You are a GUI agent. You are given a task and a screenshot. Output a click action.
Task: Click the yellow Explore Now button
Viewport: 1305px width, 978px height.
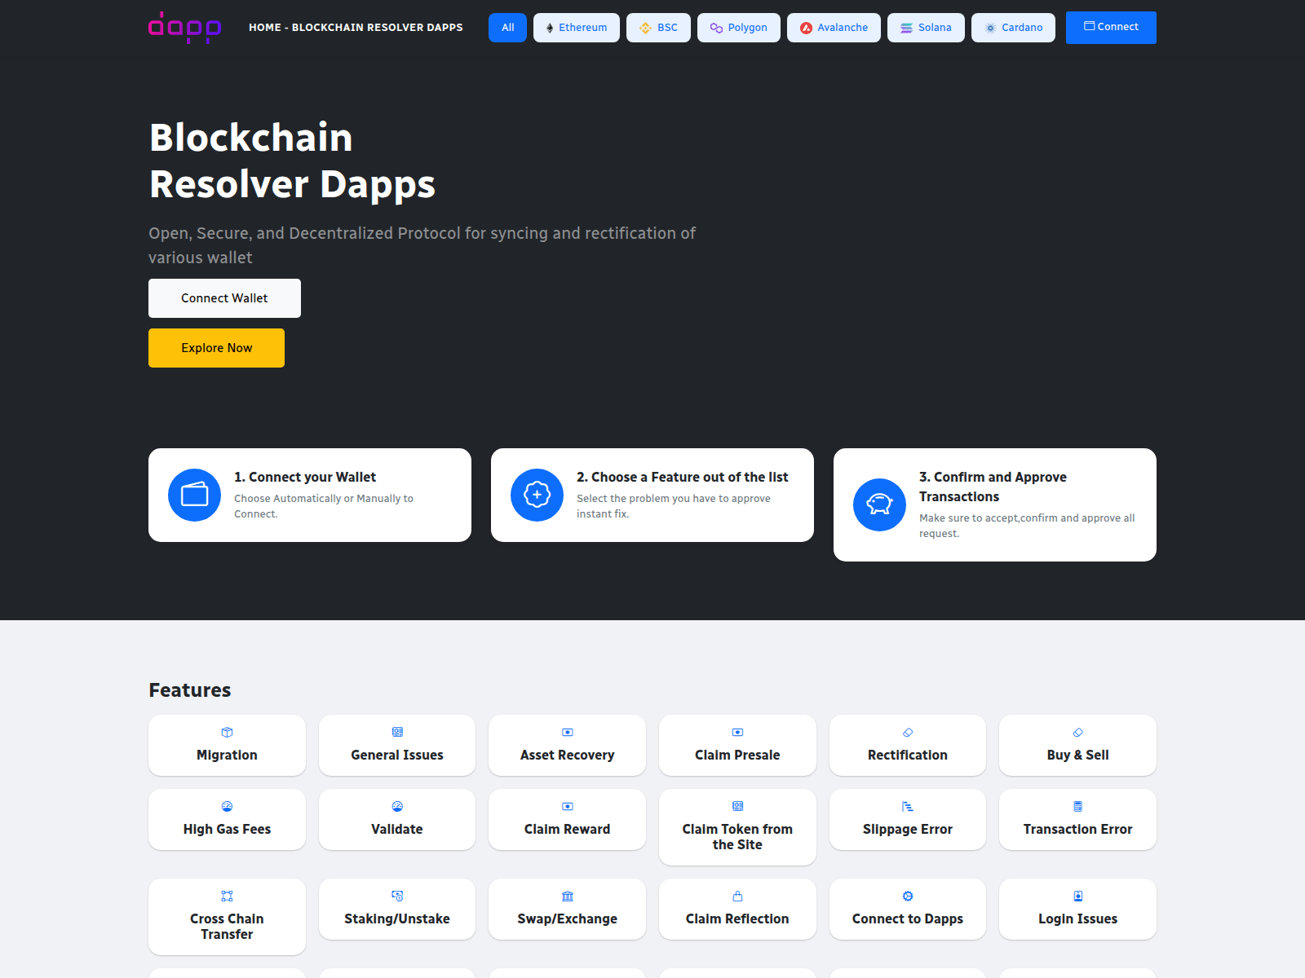pos(216,348)
